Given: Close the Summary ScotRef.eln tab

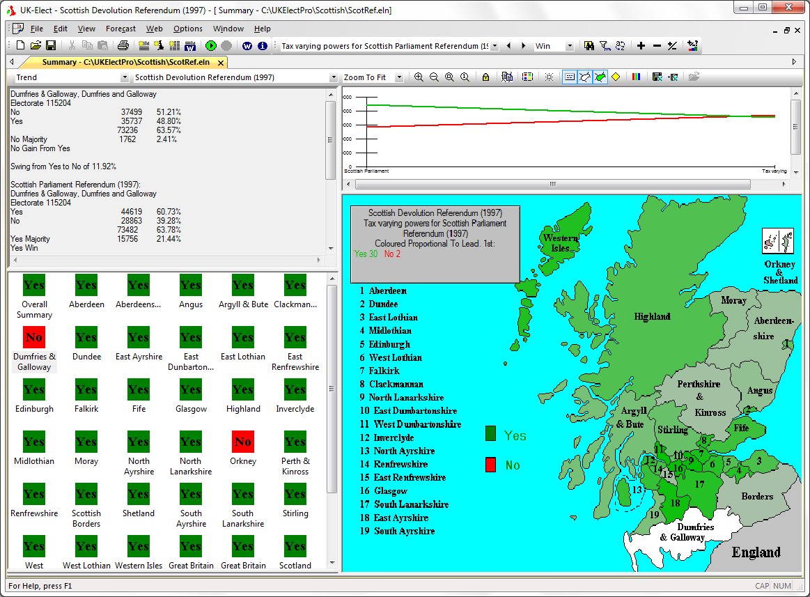Looking at the screenshot, I should [x=221, y=63].
